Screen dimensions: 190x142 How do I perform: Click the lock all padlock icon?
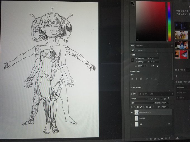click(x=150, y=107)
